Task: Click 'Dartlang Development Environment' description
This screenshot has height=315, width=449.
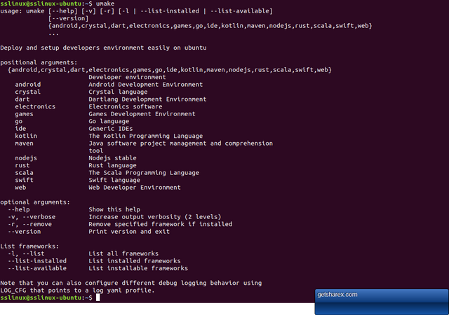Action: 147,99
